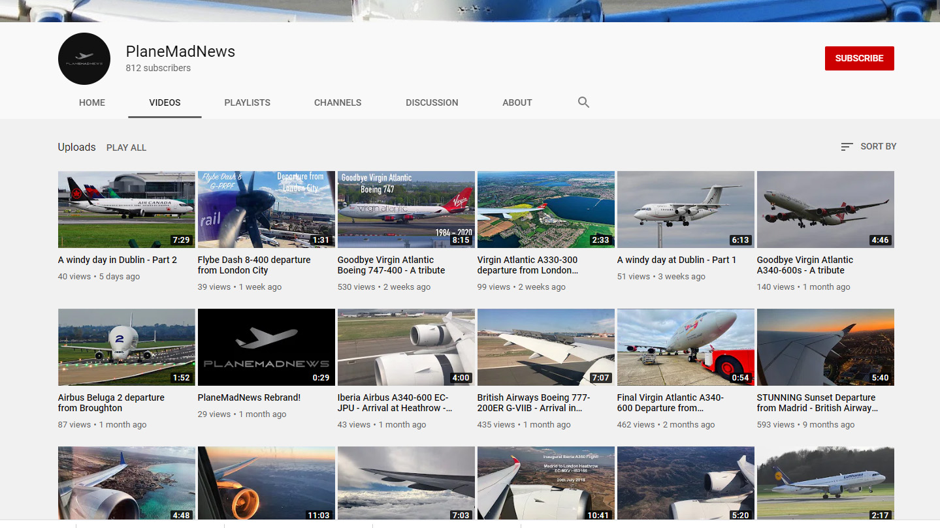Go to the CHANNELS tab
The image size is (940, 528).
coord(338,102)
